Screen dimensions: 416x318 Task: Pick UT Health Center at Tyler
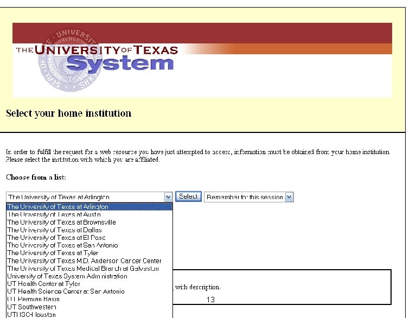[x=89, y=283]
